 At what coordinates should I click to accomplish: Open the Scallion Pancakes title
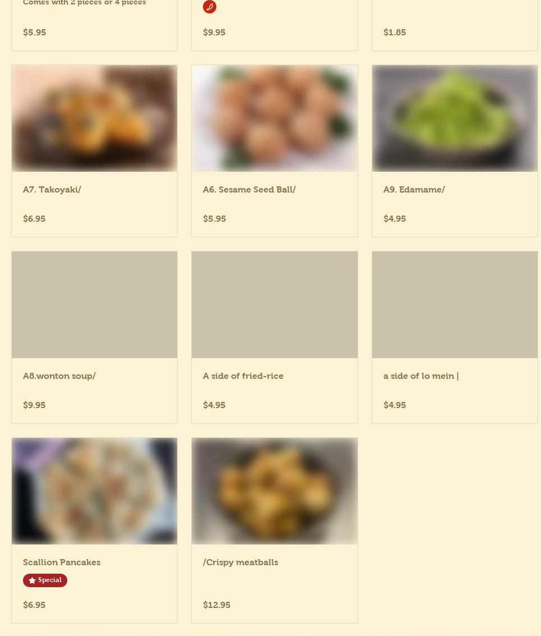62,562
